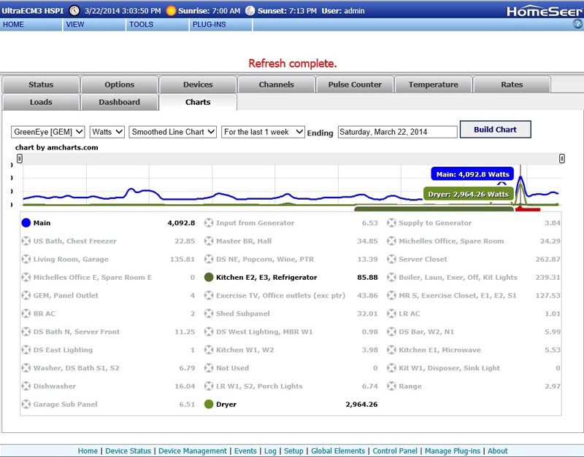
Task: Open the Log footer link
Action: [270, 450]
